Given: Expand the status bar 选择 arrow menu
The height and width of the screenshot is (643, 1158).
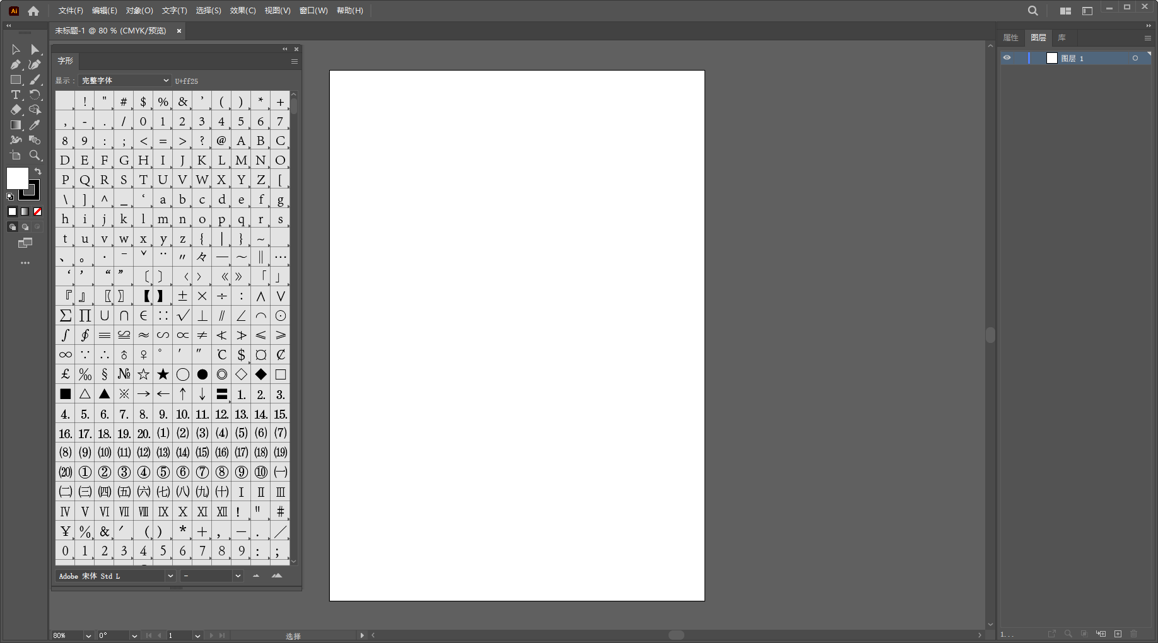Looking at the screenshot, I should [362, 635].
